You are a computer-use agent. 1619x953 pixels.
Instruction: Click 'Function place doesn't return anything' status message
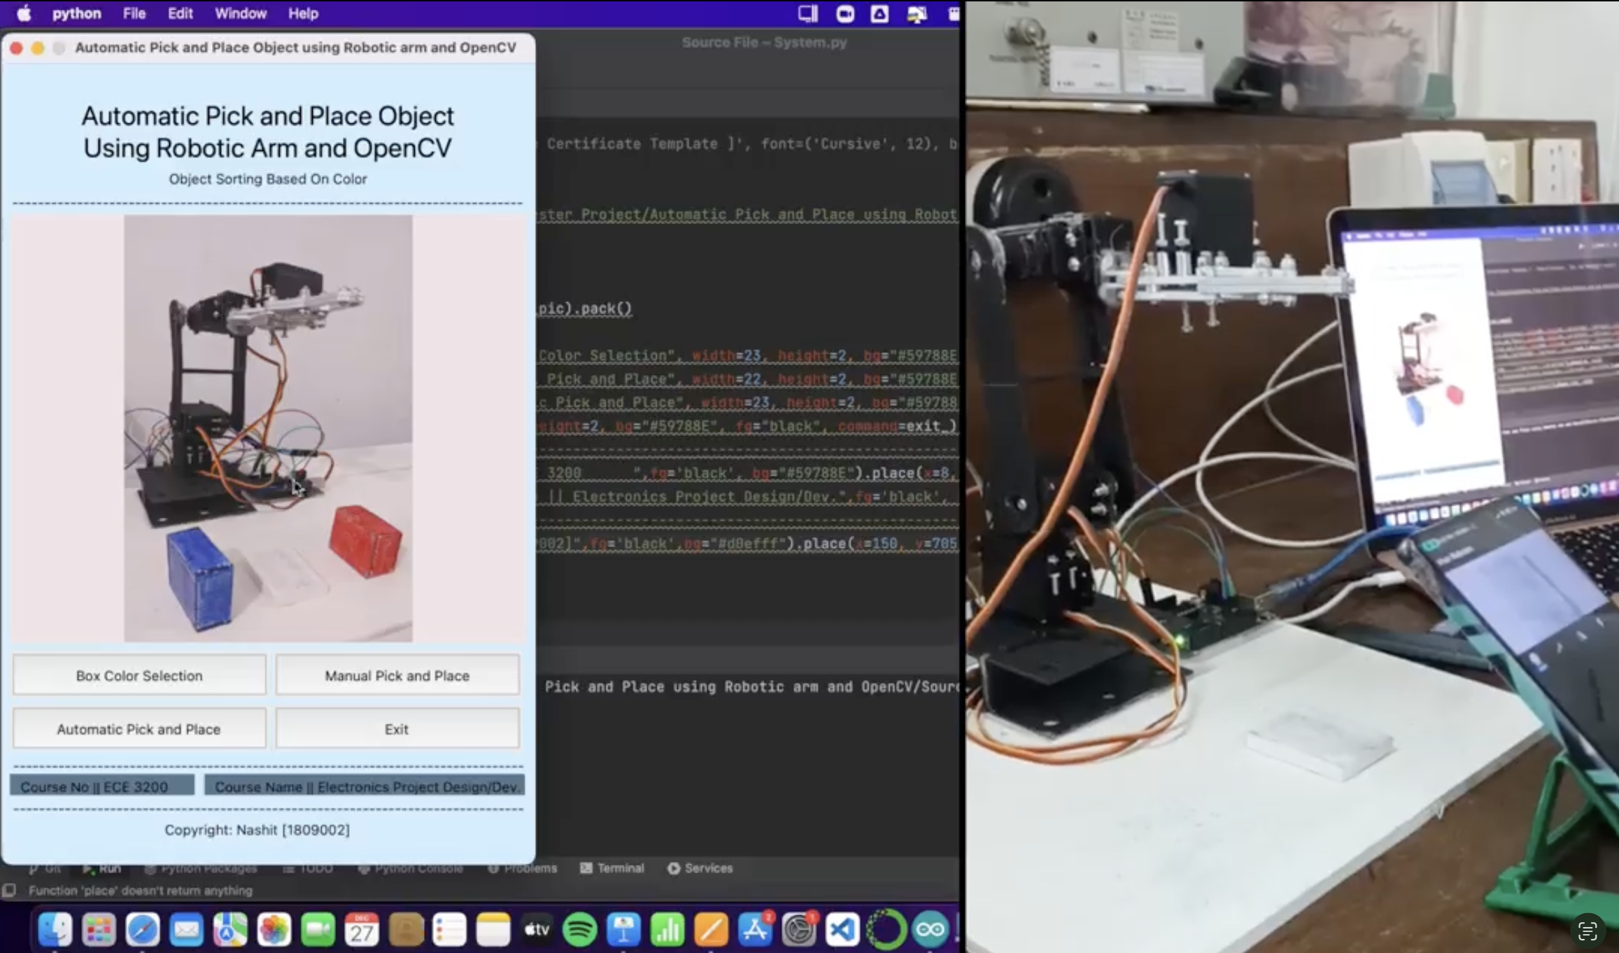point(141,890)
